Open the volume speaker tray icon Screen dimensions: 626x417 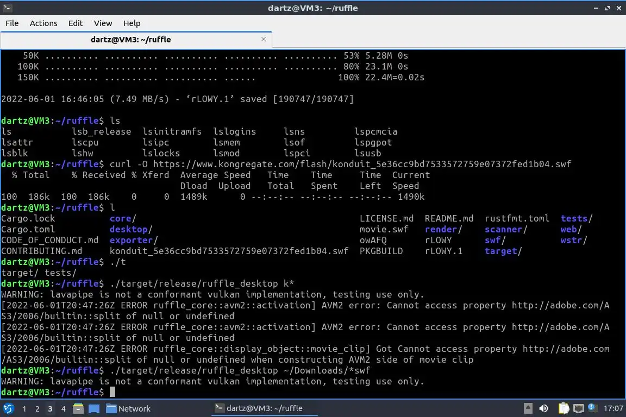click(x=543, y=408)
